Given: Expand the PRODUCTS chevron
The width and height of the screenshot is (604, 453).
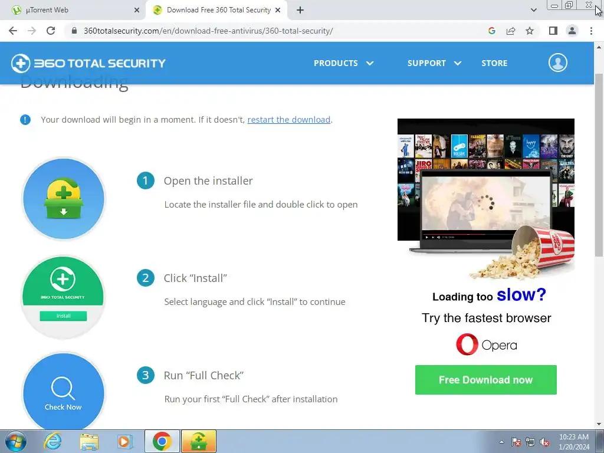Looking at the screenshot, I should point(370,63).
